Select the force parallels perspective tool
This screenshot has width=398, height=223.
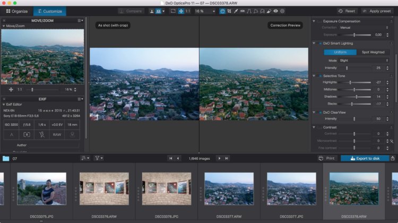click(249, 11)
